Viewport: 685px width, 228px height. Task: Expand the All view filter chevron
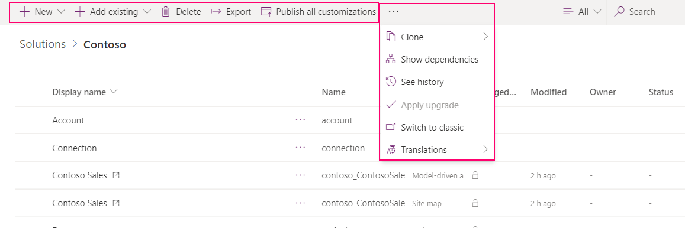coord(597,12)
